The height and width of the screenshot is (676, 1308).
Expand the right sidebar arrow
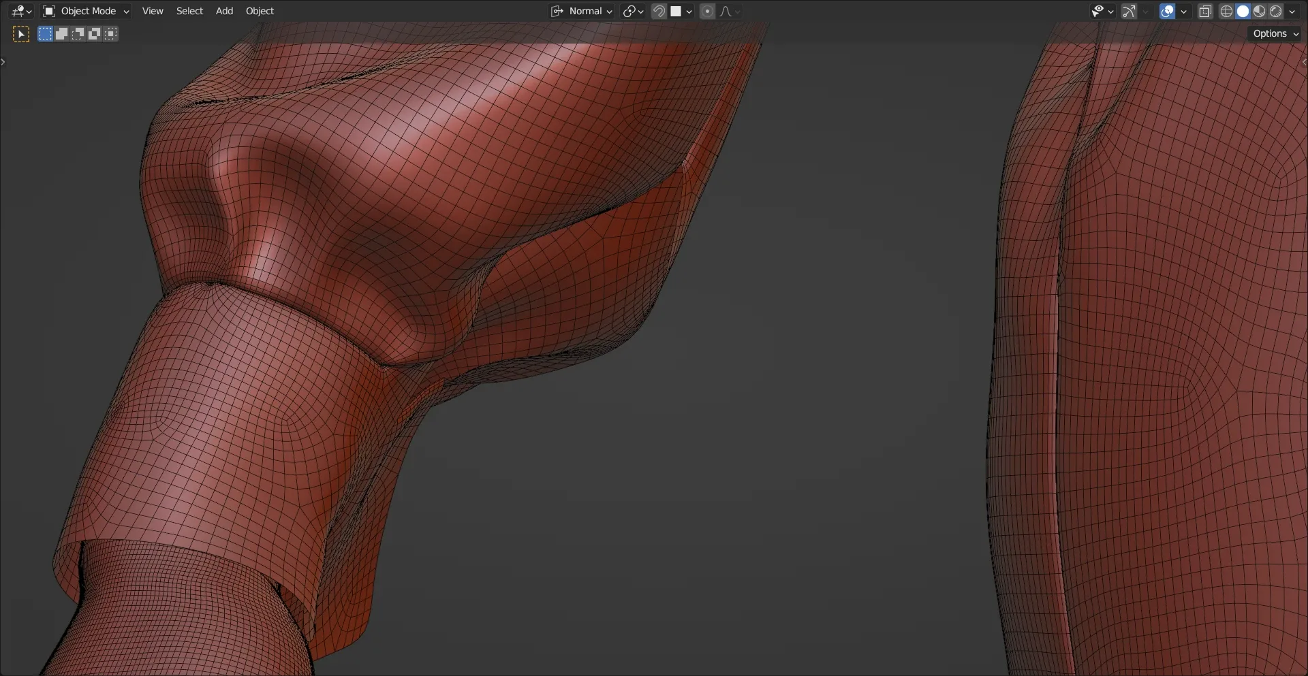pyautogui.click(x=1304, y=62)
